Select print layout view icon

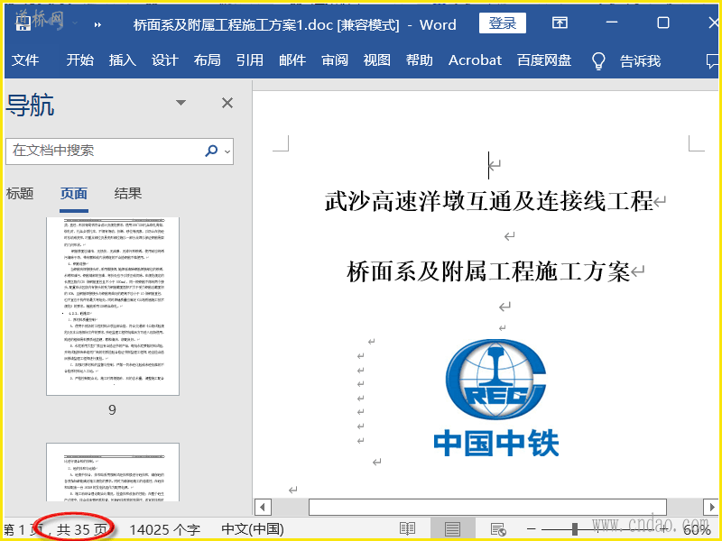click(x=452, y=529)
